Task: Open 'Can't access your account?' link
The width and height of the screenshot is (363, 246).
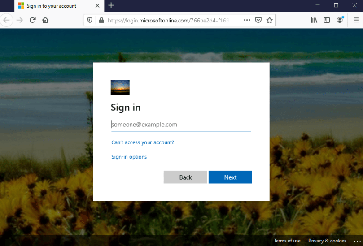Action: [x=143, y=142]
